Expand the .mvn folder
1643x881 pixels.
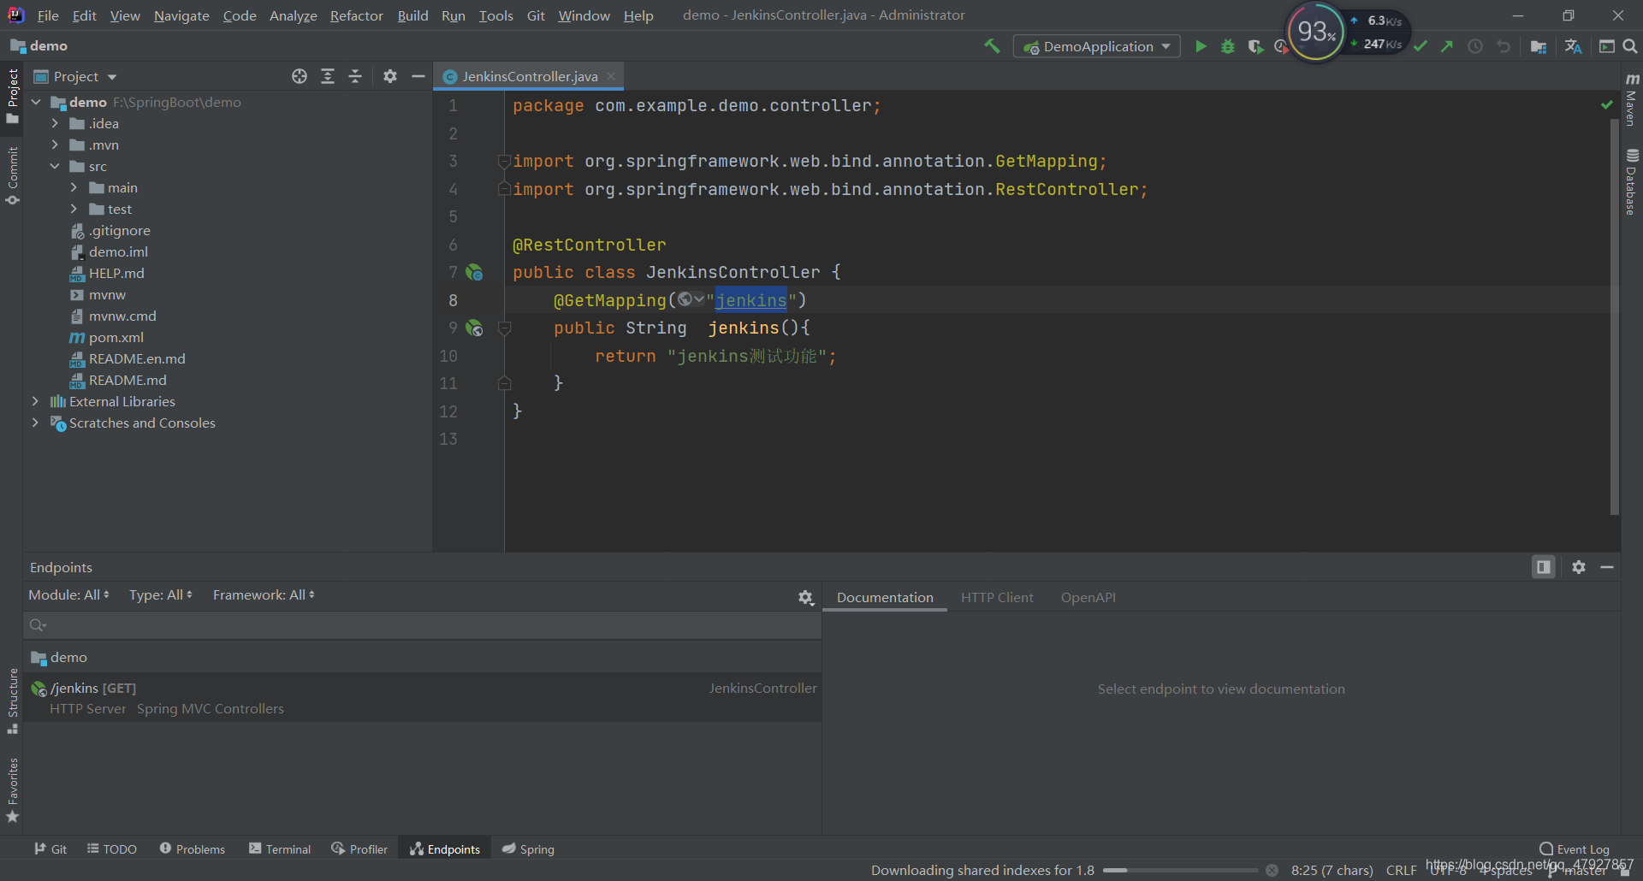[x=55, y=145]
